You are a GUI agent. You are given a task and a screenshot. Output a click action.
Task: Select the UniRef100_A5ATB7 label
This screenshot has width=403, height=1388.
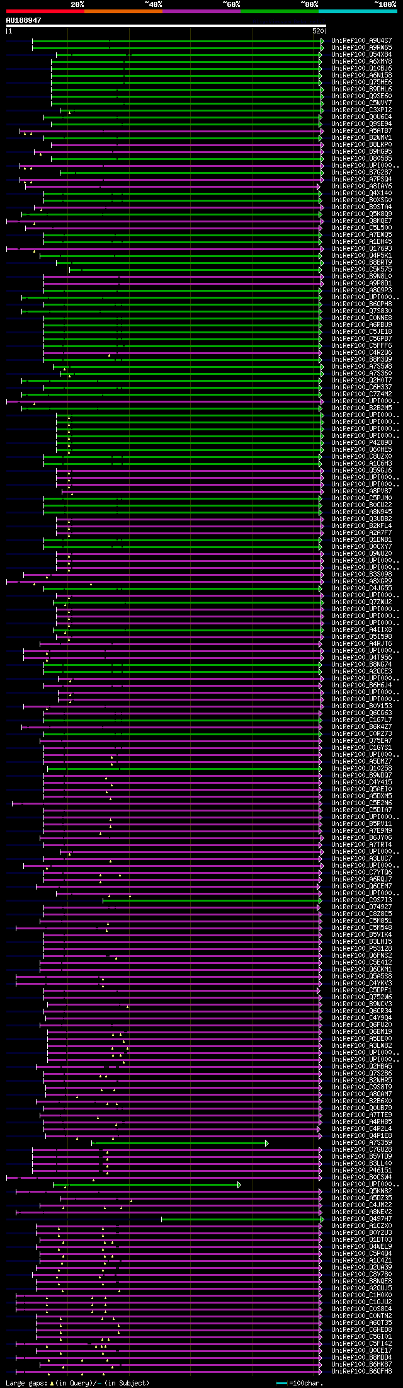point(361,130)
